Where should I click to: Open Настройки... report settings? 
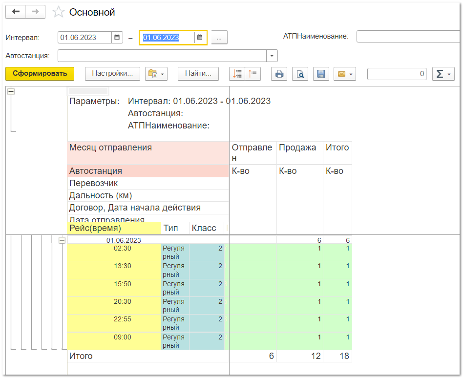[x=112, y=74]
